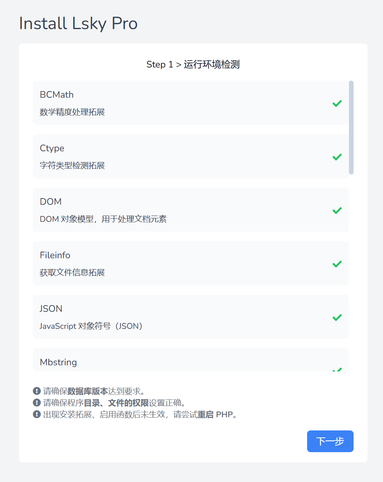Click the Install Lsky Pro heading
383x482 pixels.
78,24
